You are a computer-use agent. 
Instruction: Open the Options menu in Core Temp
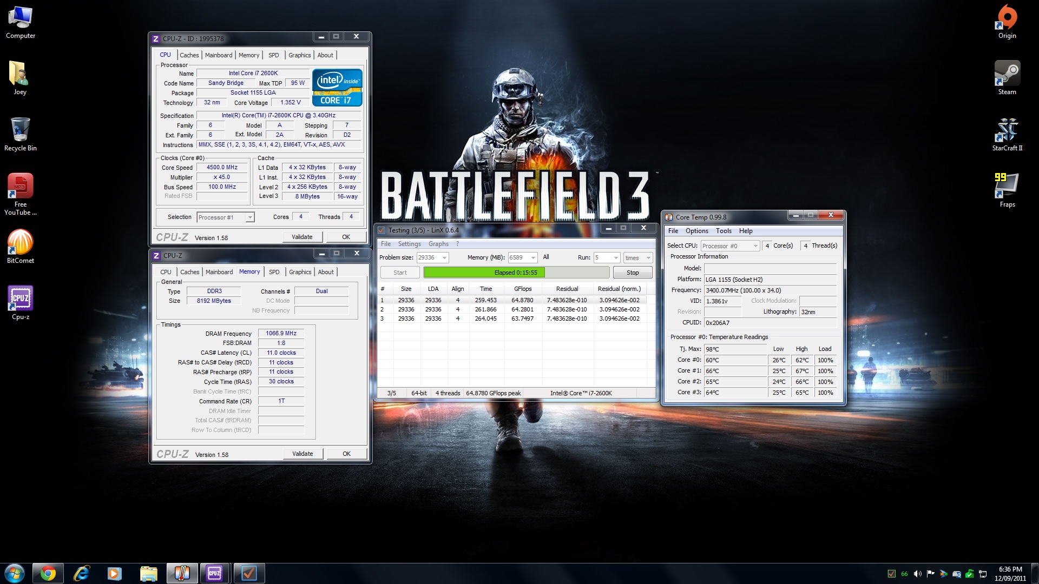[x=697, y=231]
